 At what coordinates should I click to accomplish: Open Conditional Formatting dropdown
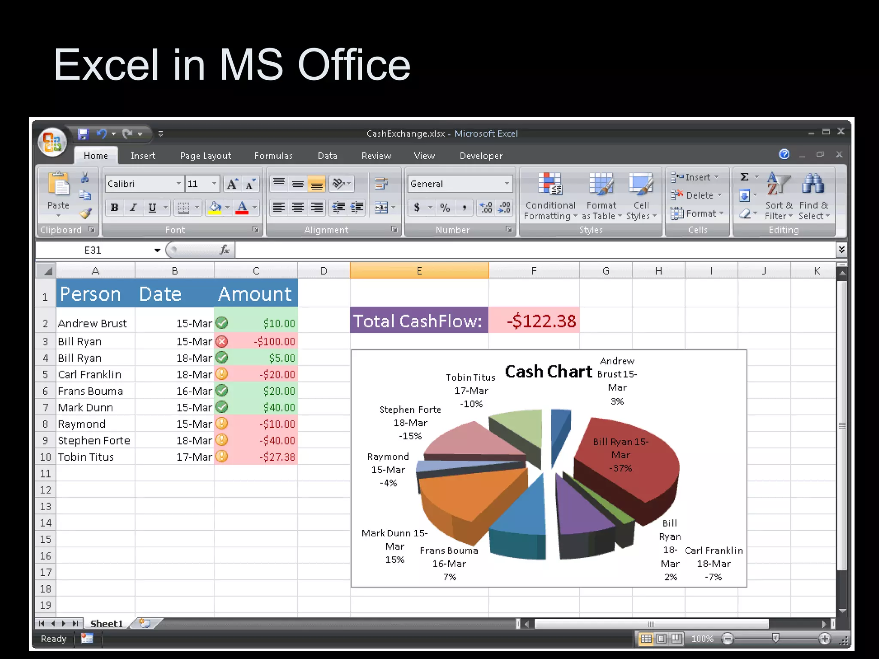click(x=550, y=196)
